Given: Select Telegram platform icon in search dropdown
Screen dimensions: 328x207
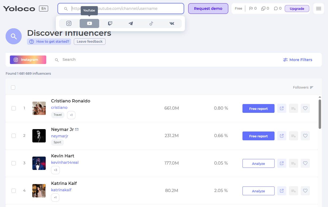Looking at the screenshot, I should [131, 23].
